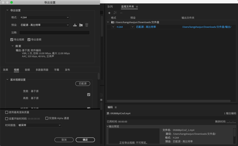The width and height of the screenshot is (238, 146).
Task: Check 仅渲染 Alpha 通道
Action: (47, 118)
